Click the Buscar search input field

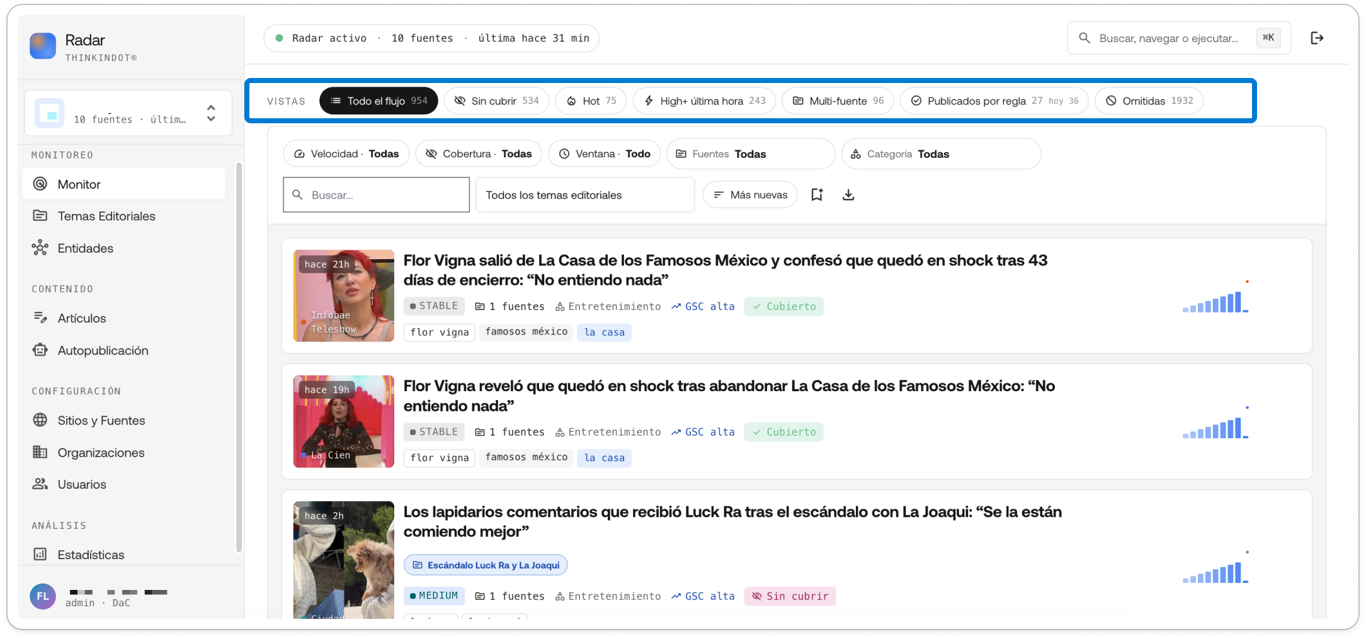(x=377, y=195)
